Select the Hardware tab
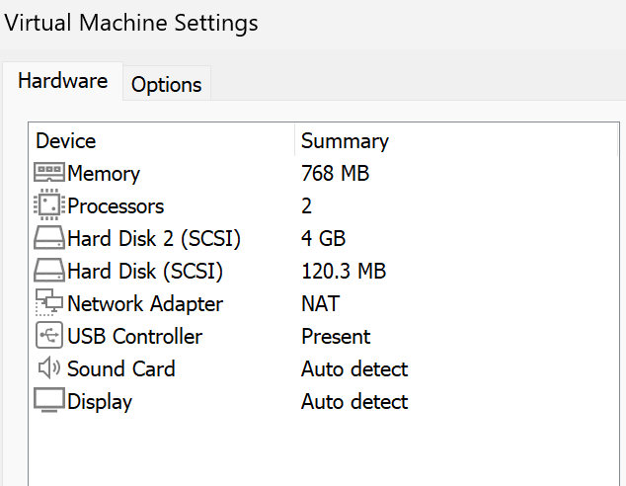 coord(63,81)
